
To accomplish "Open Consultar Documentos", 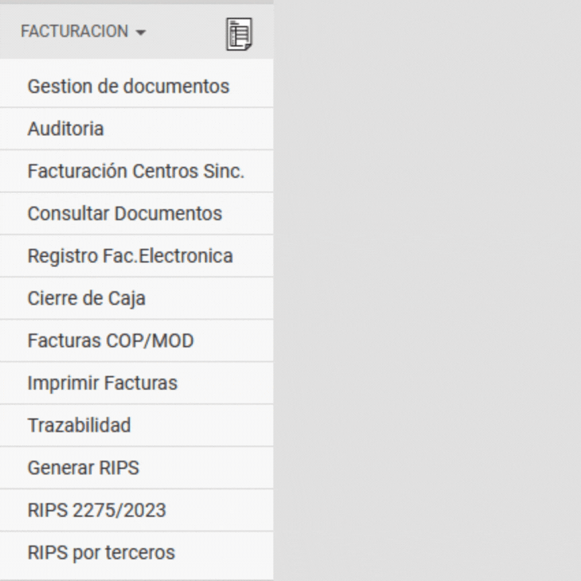I will tap(124, 213).
